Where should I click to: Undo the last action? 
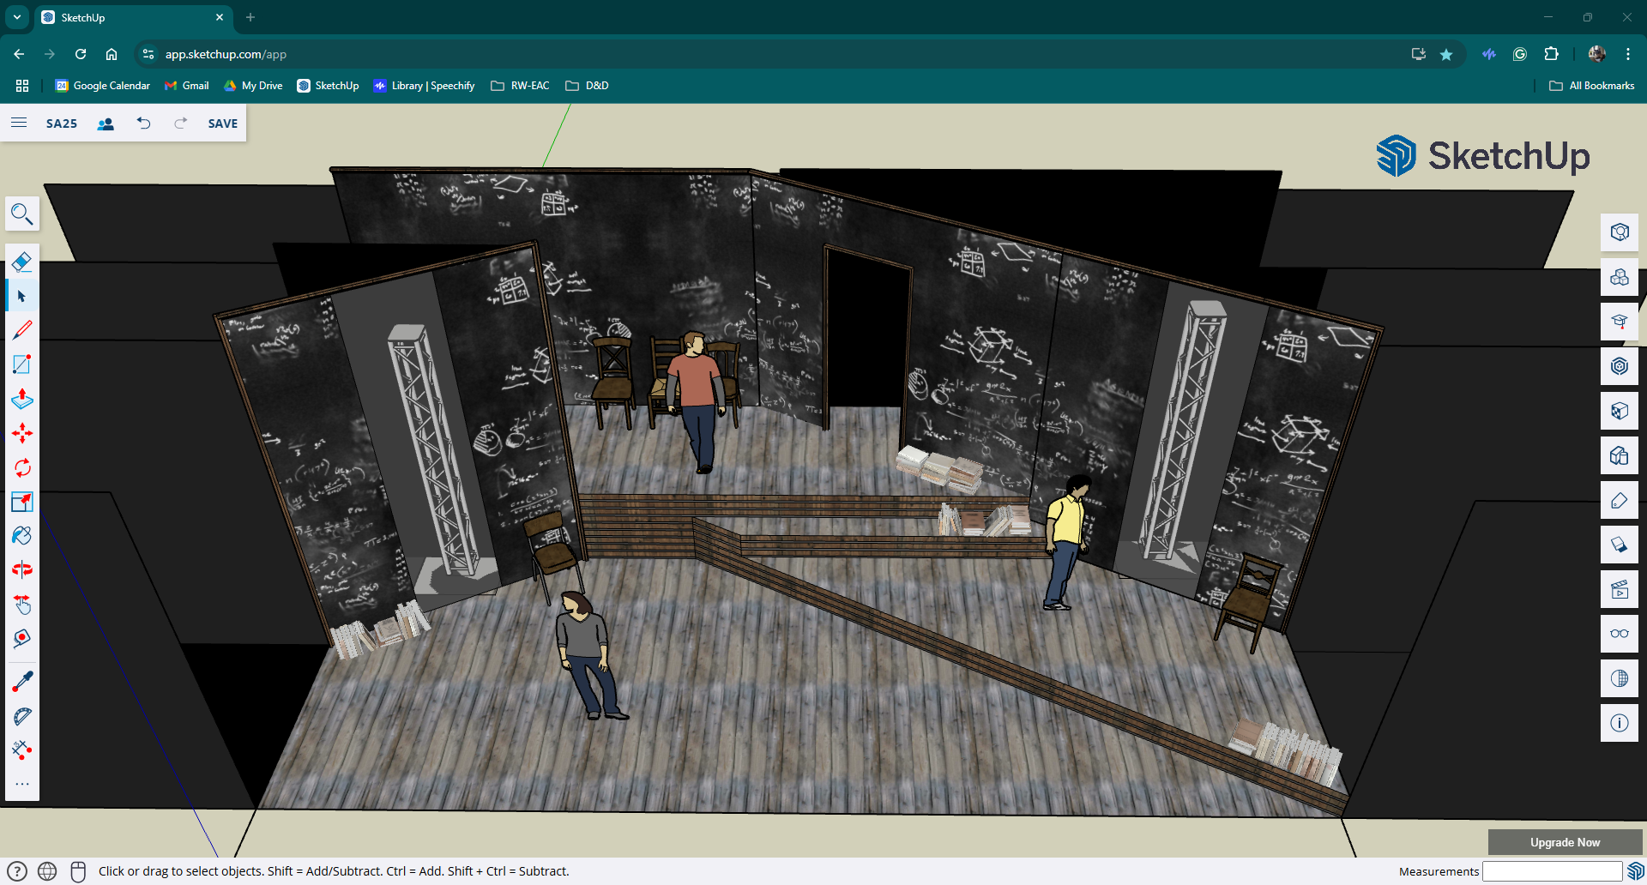(x=143, y=123)
